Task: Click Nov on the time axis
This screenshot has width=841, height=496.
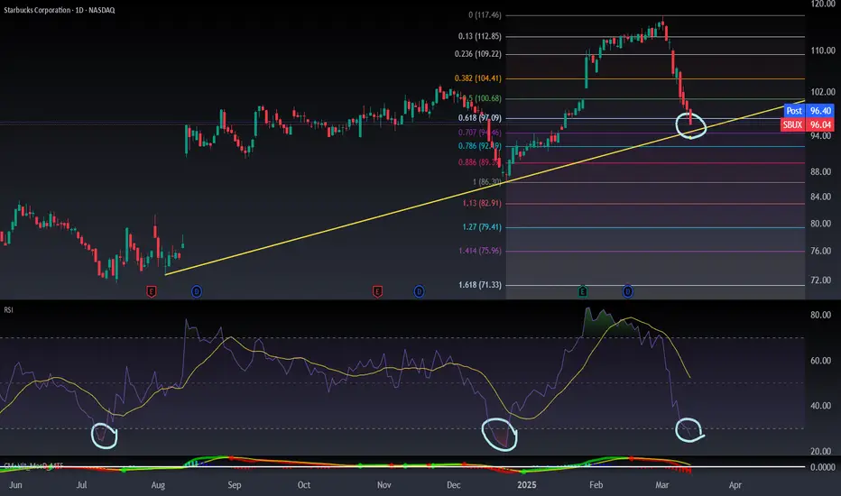Action: [384, 485]
